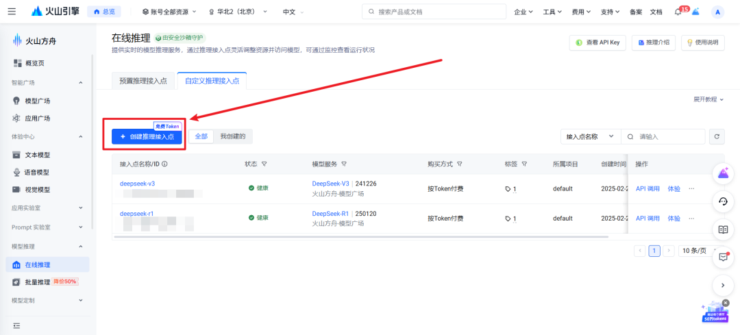Open the user avatar A
This screenshot has width=740, height=335.
[717, 12]
